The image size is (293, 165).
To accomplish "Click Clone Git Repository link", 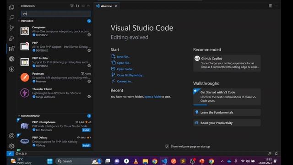I will point(130,75).
